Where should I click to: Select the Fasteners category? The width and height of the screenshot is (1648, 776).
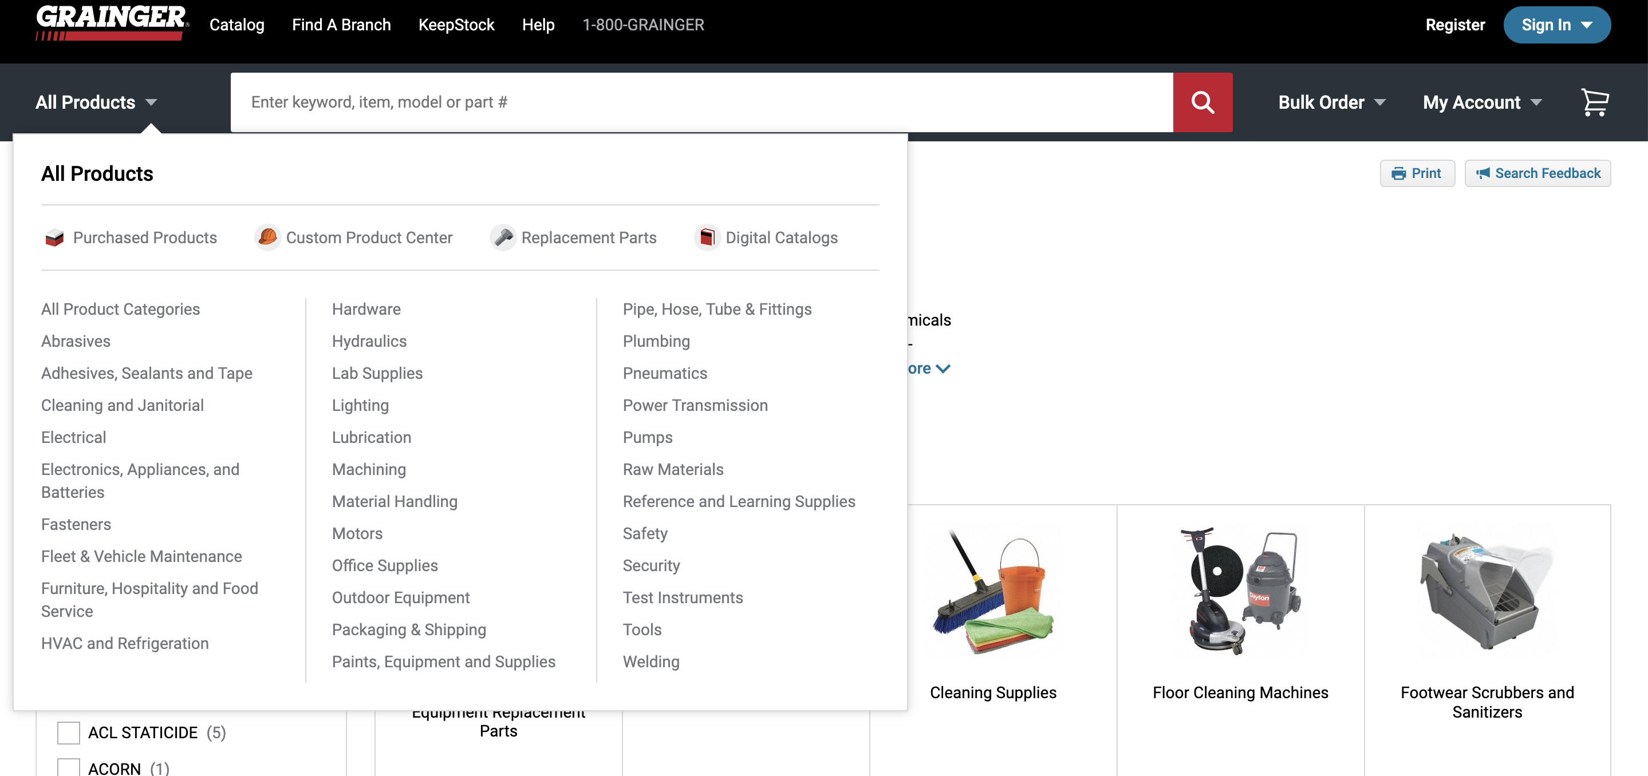click(76, 524)
